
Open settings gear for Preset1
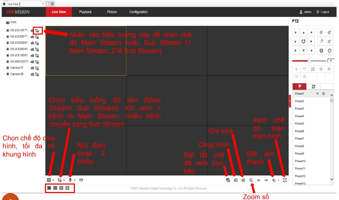click(x=323, y=94)
